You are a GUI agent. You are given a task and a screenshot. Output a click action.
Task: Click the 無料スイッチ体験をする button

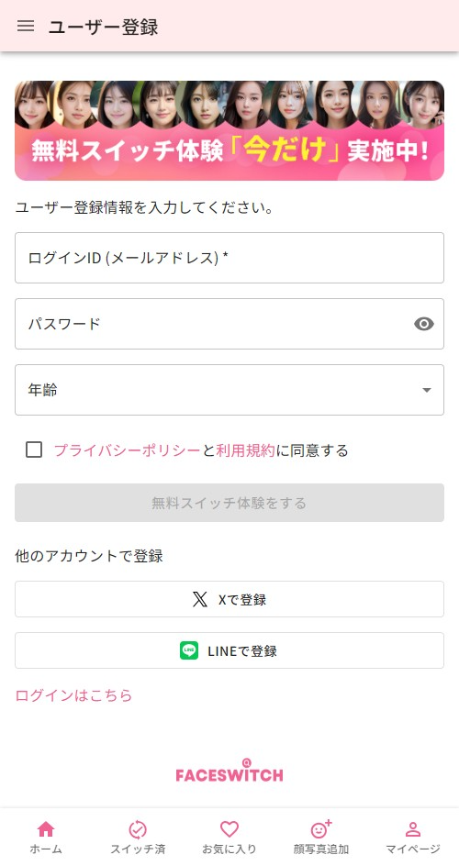pos(229,503)
